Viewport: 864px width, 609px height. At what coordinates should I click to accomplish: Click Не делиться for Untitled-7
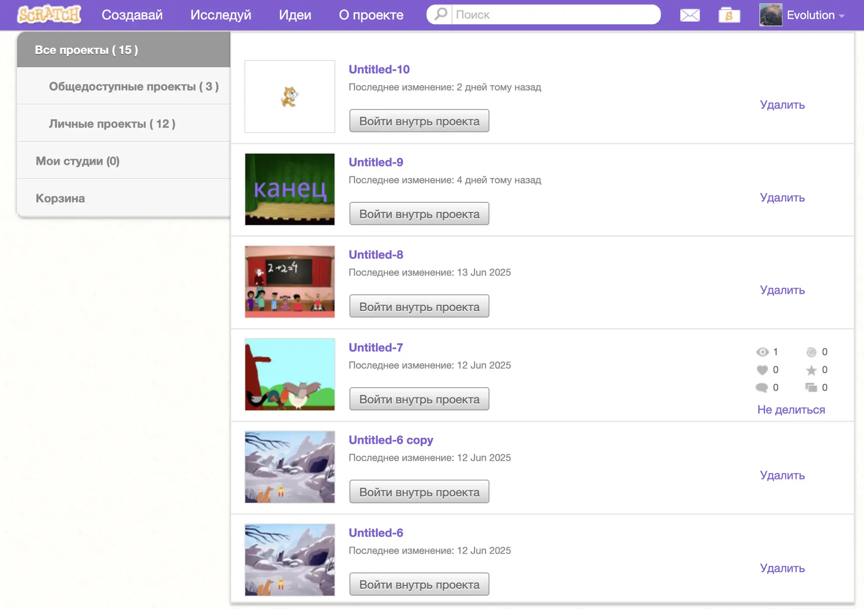pyautogui.click(x=791, y=409)
